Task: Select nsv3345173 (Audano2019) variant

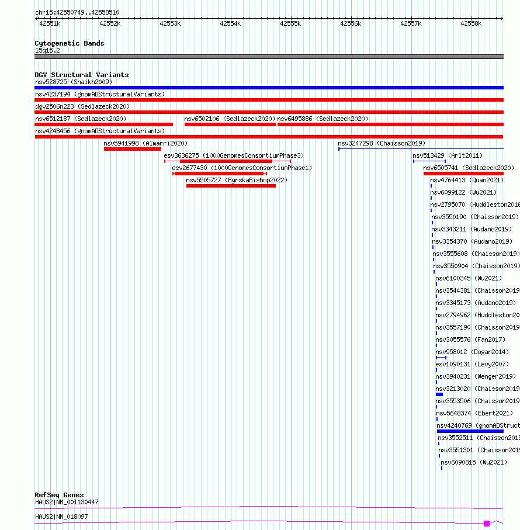Action: (476, 303)
